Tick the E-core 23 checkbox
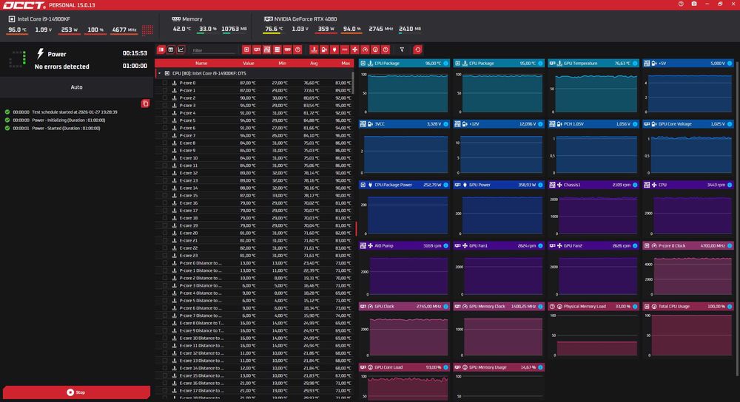Screen dimensions: 740x402 pyautogui.click(x=165, y=256)
